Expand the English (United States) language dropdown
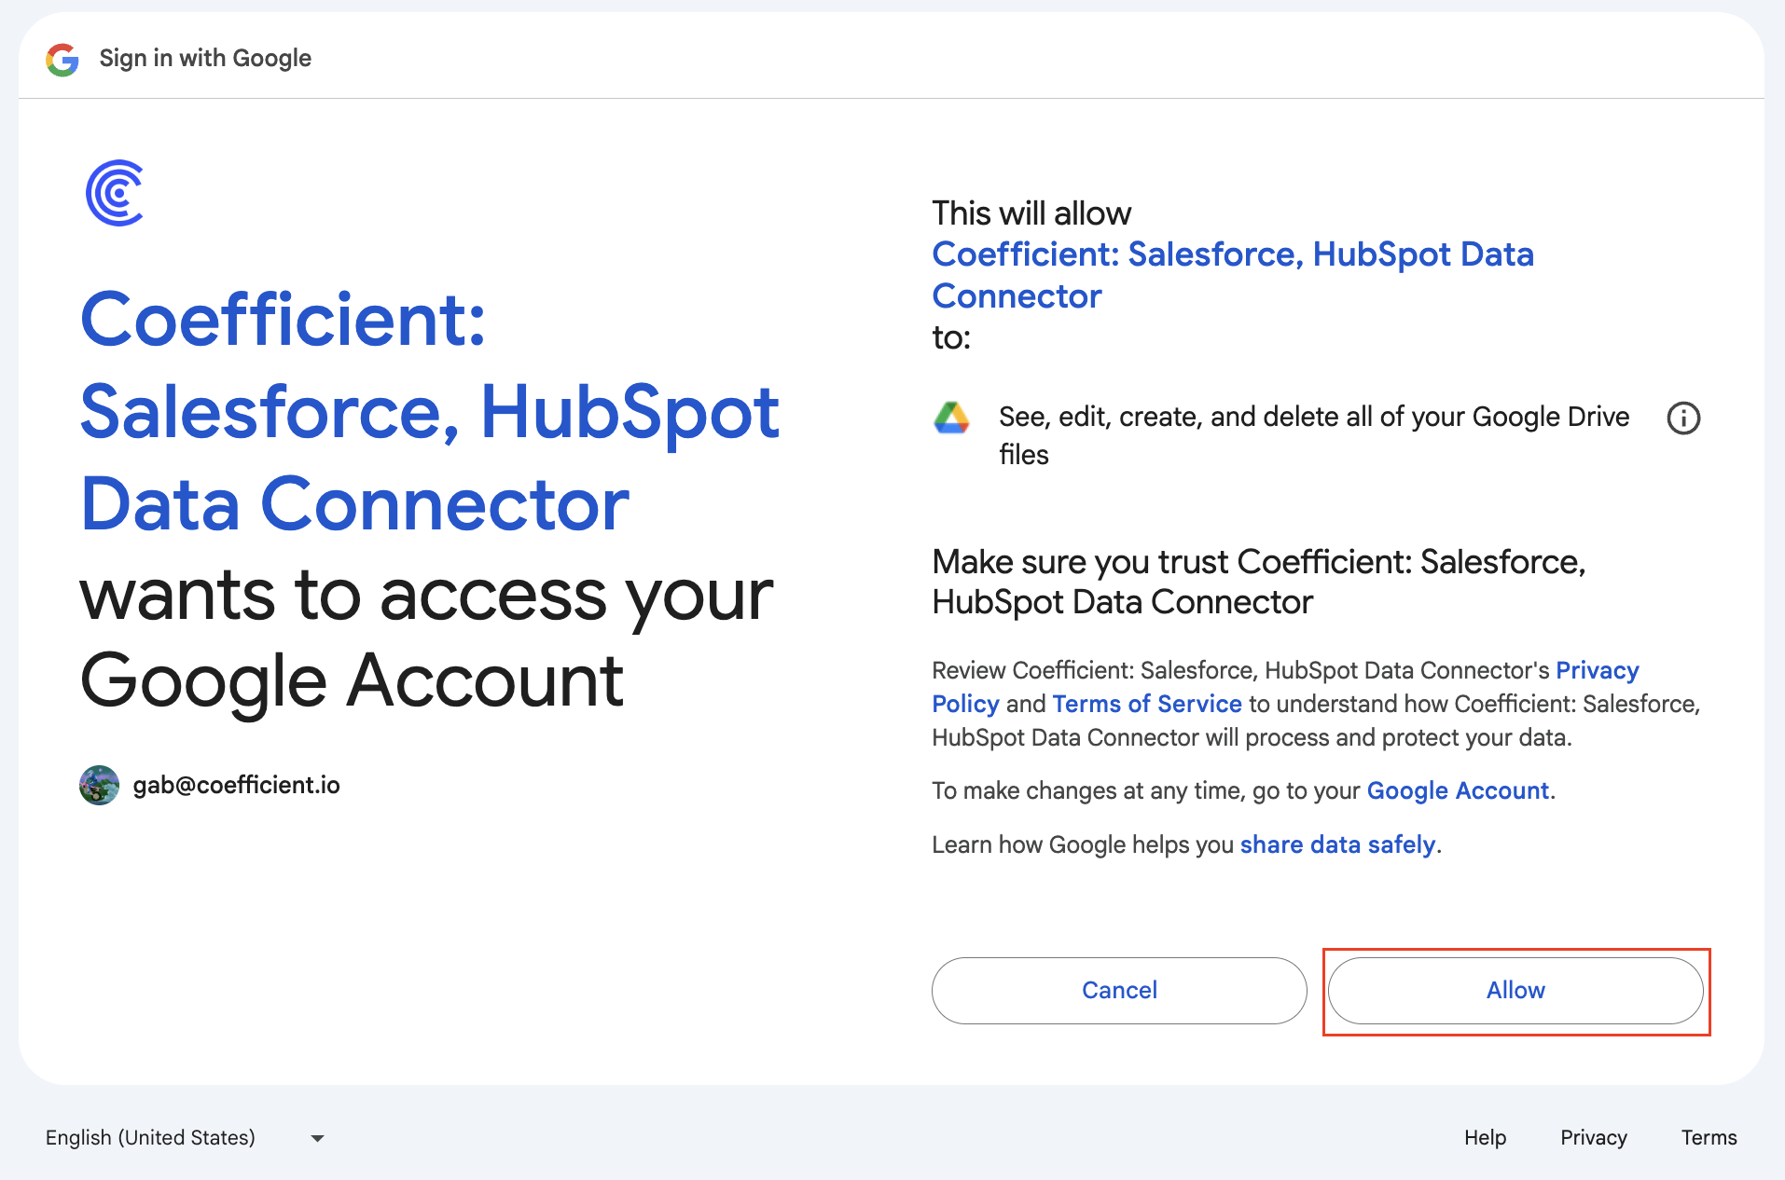This screenshot has height=1180, width=1785. point(186,1137)
